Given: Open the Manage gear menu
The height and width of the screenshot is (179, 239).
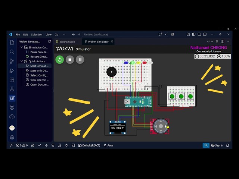Looking at the screenshot, I should tap(12, 137).
